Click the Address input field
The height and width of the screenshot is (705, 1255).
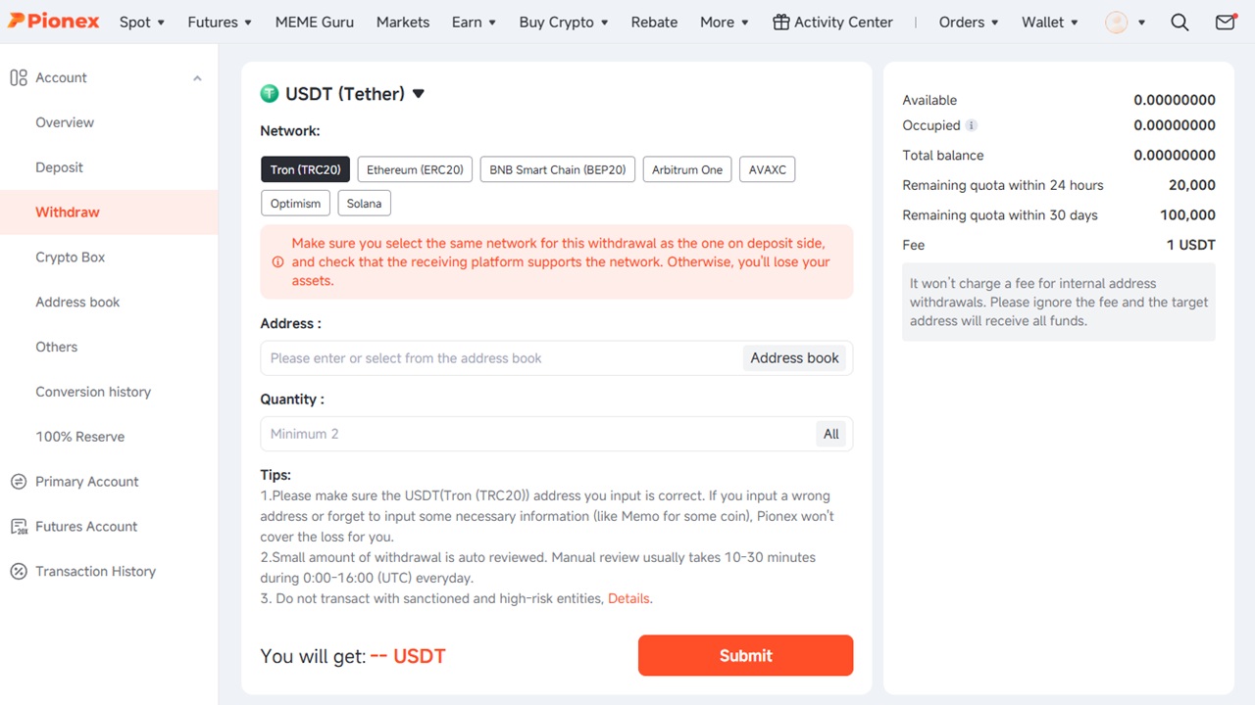point(500,358)
